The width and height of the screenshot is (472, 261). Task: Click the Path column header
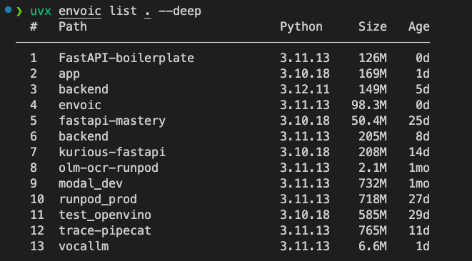tap(73, 26)
